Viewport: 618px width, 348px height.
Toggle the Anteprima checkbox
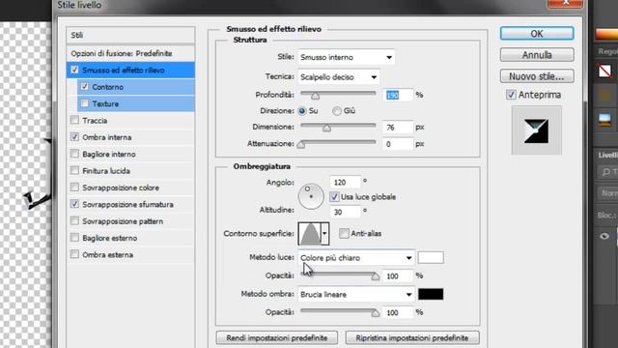(511, 95)
